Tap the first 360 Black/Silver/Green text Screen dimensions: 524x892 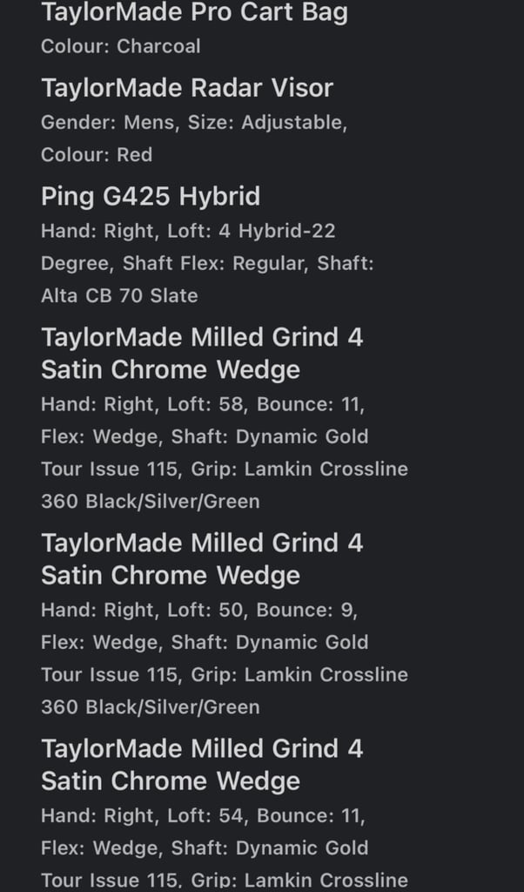tap(151, 502)
